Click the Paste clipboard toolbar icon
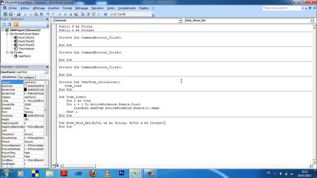This screenshot has height=178, width=317. 36,14
